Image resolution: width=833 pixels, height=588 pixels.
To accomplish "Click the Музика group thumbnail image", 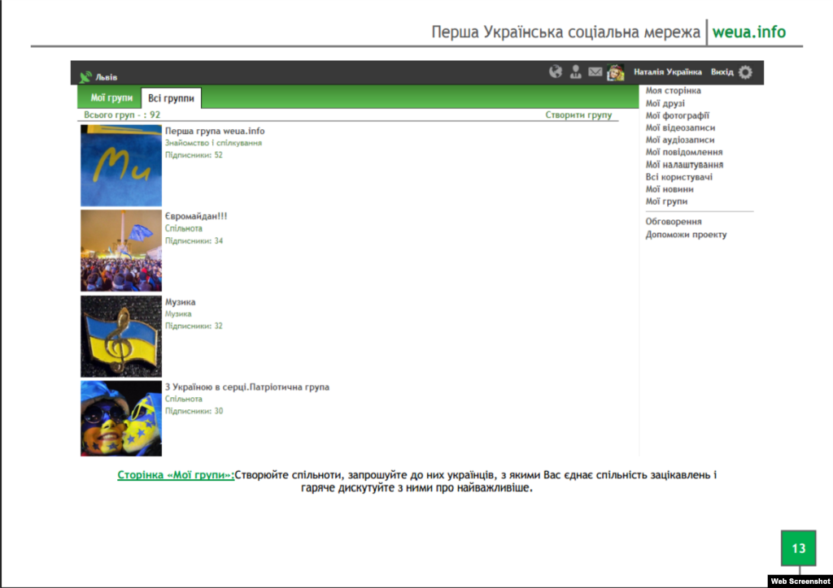I will point(121,336).
